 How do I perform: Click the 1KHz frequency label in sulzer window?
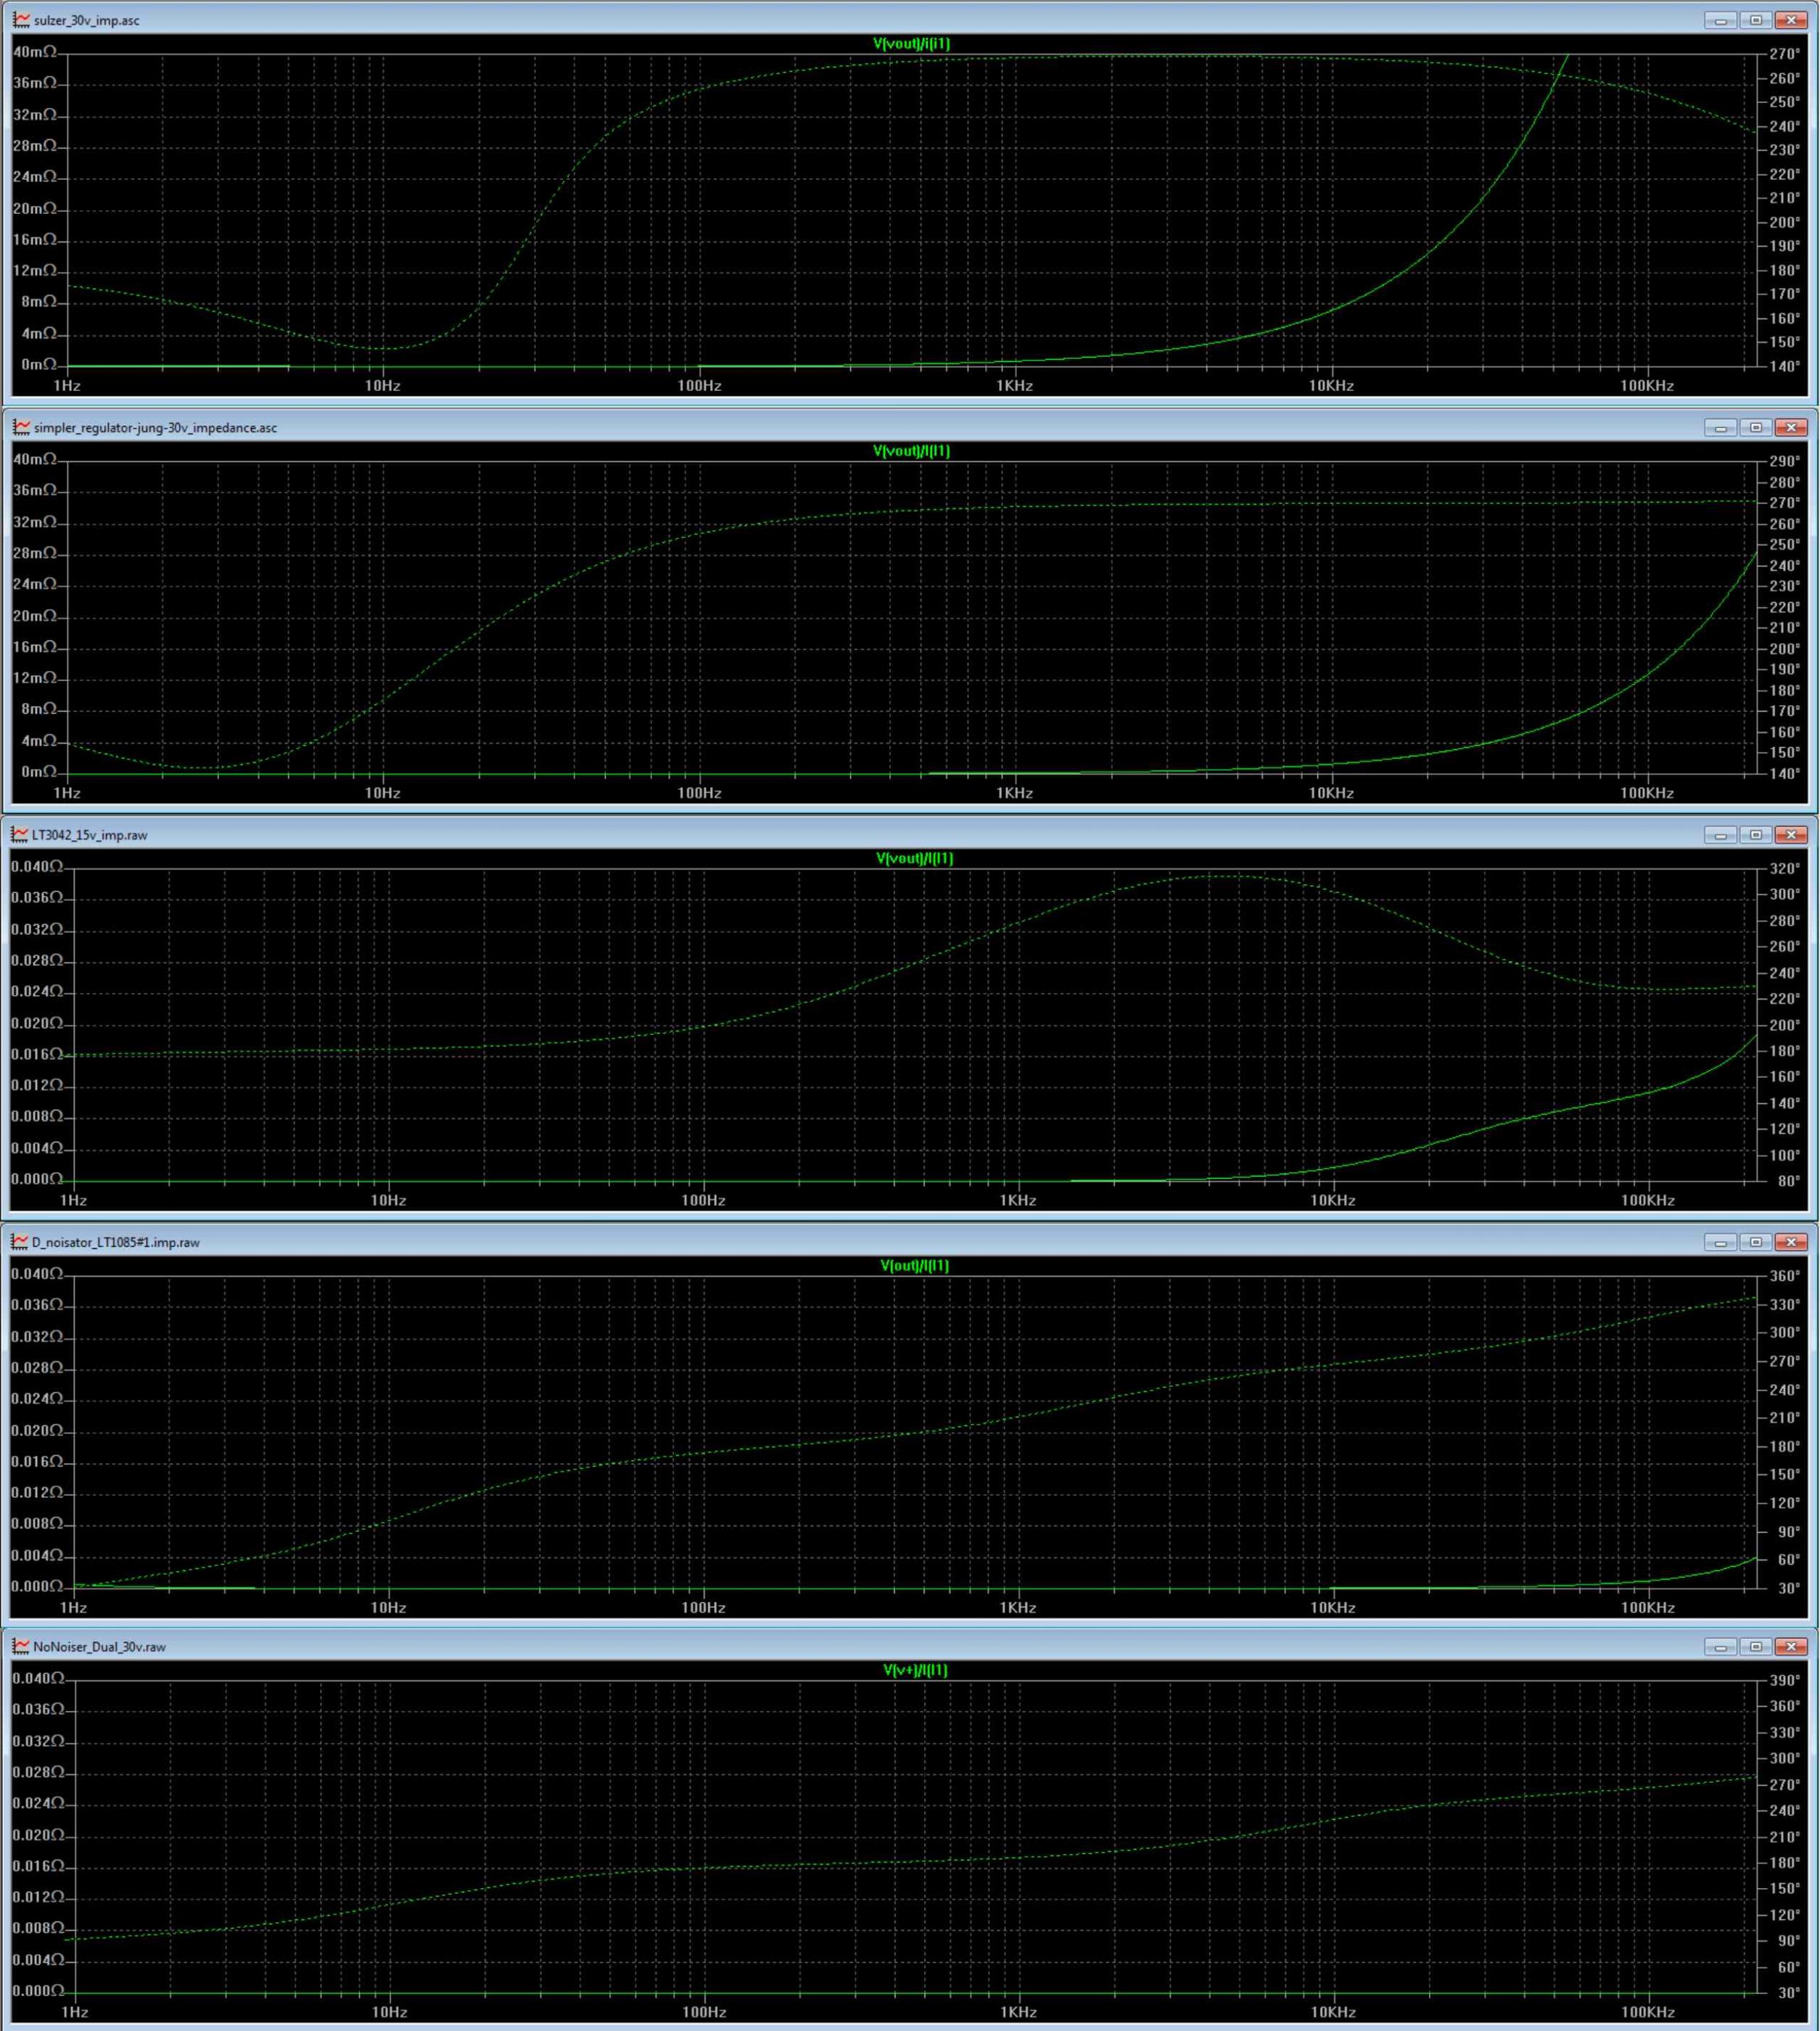[x=1014, y=385]
